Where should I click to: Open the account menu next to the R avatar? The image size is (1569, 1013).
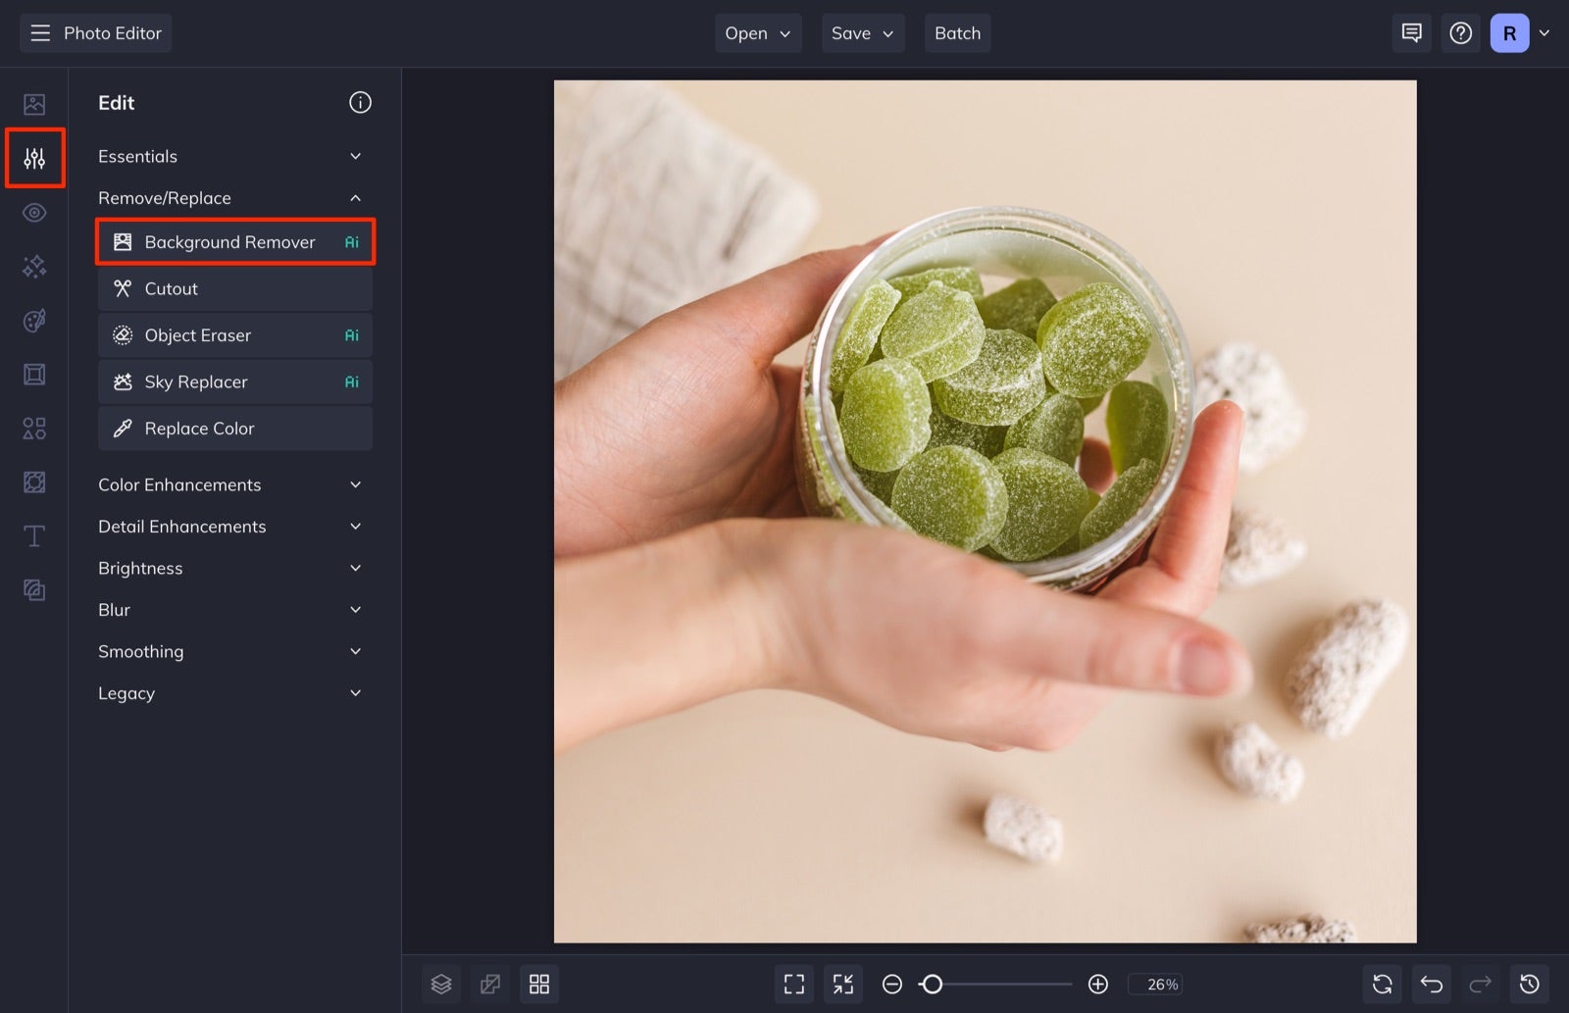point(1545,32)
